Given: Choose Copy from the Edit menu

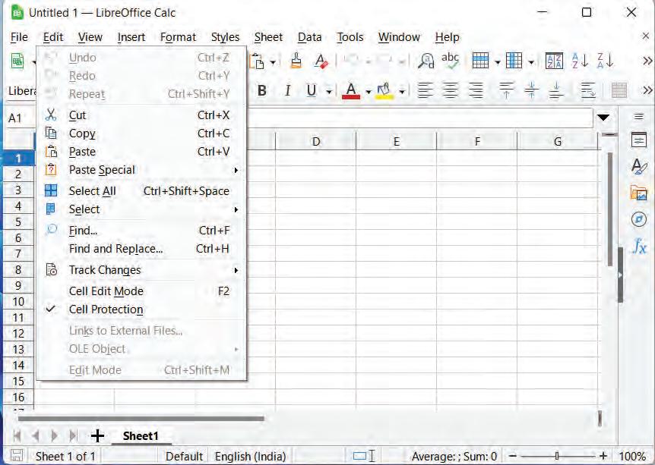Looking at the screenshot, I should (141, 134).
